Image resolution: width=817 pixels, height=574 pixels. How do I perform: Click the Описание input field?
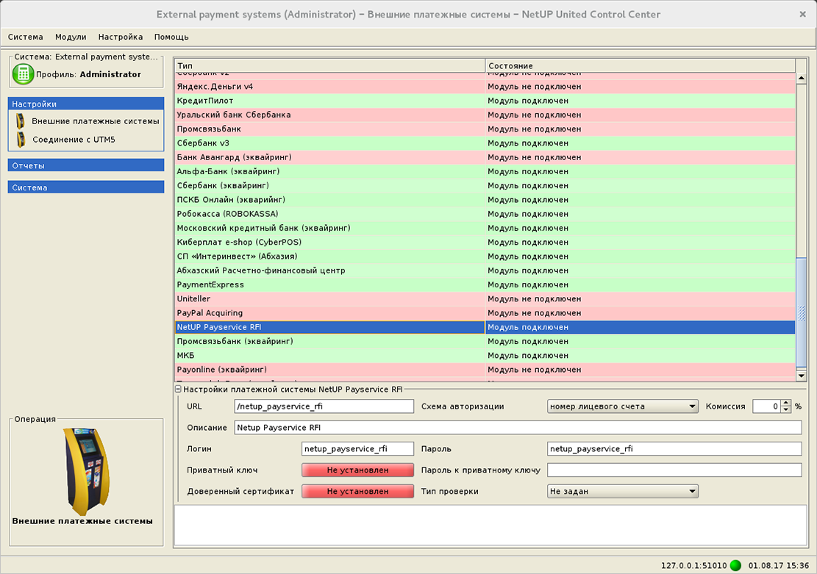[518, 428]
